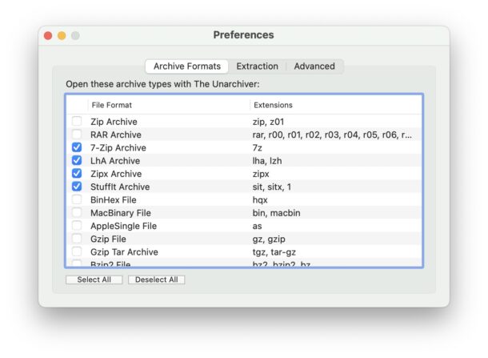Uncheck the StuffIt Archive checkbox

tap(77, 187)
